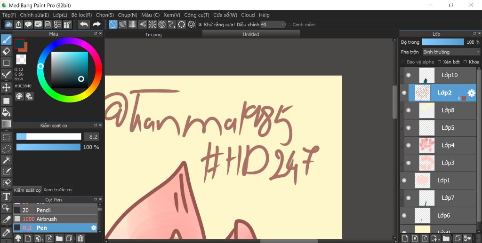Select the rectangular Selection tool
This screenshot has width=482, height=243.
tap(6, 137)
